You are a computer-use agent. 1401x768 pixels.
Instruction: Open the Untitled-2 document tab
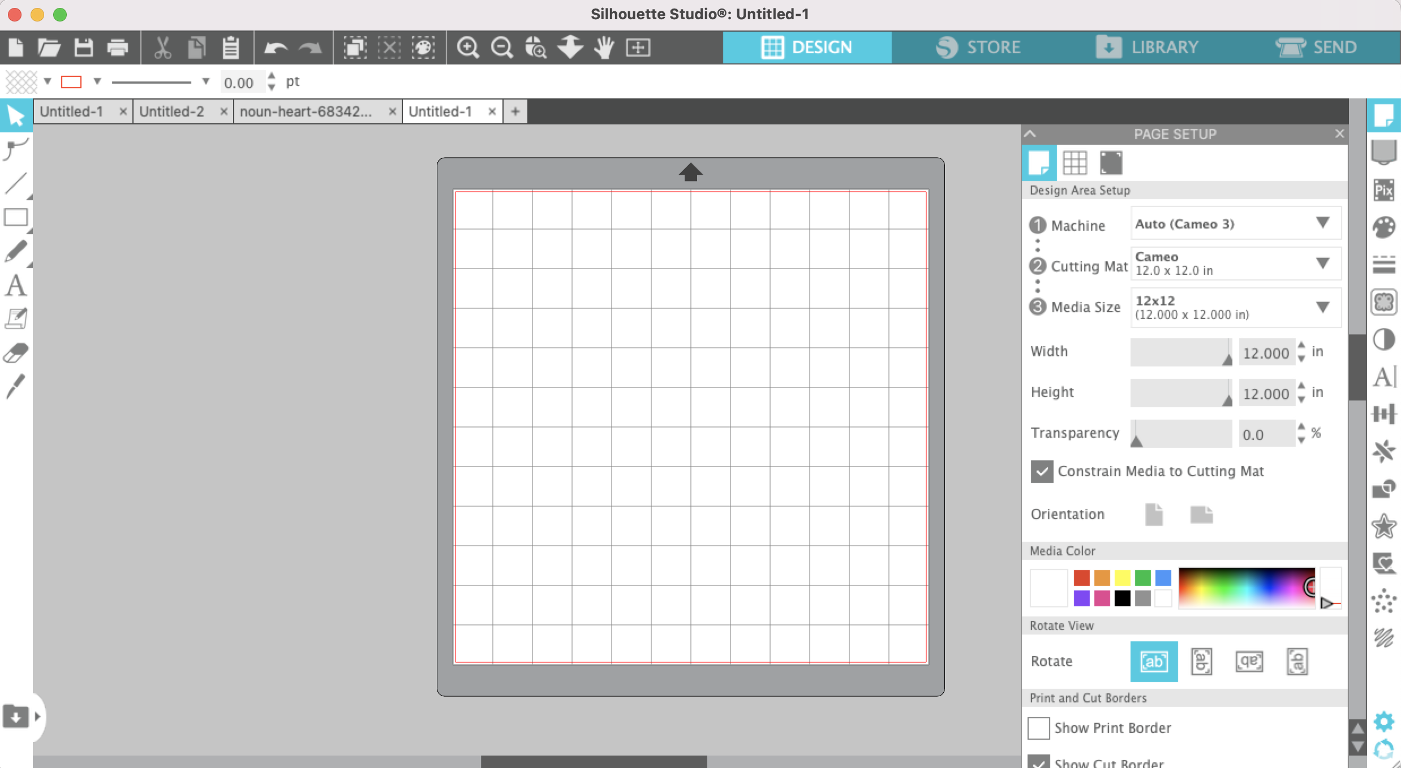[171, 111]
